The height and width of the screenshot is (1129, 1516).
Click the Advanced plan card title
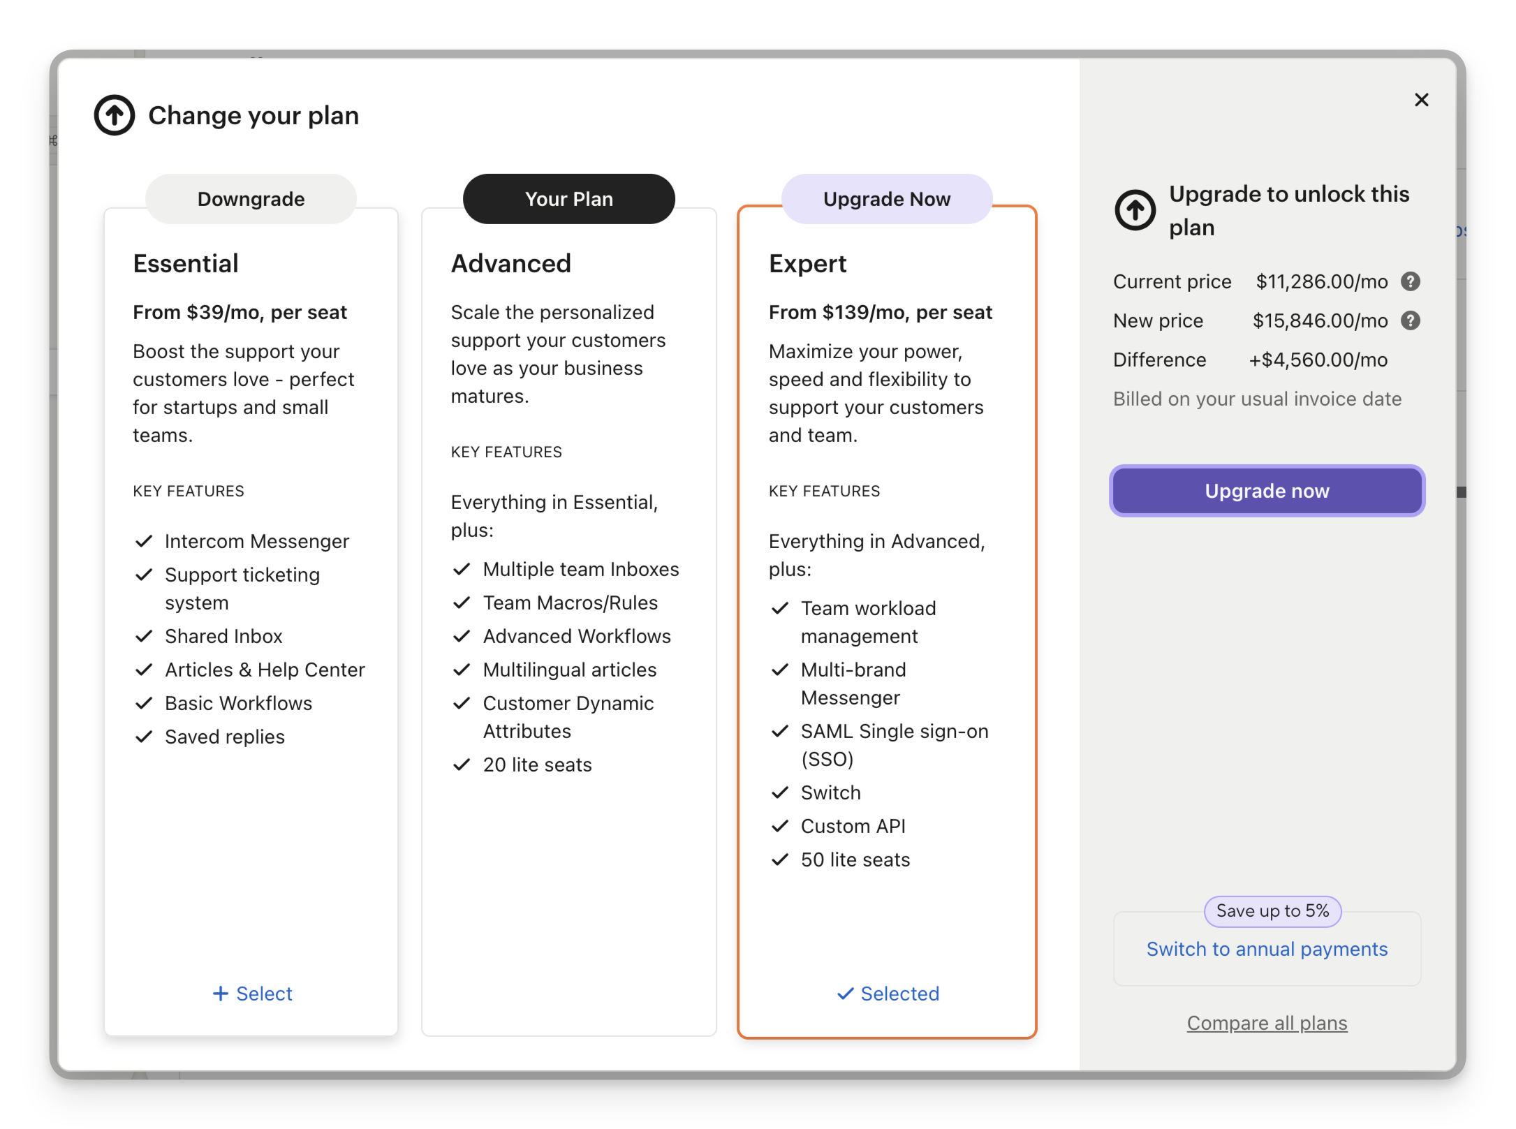pos(510,263)
